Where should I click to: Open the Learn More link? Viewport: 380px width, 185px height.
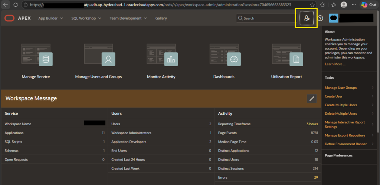click(335, 64)
